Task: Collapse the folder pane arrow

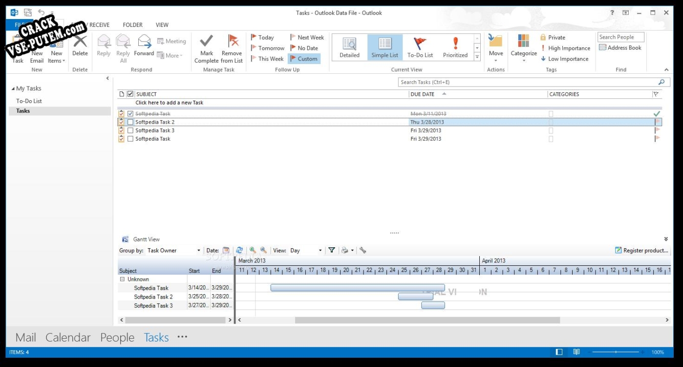Action: pyautogui.click(x=107, y=78)
